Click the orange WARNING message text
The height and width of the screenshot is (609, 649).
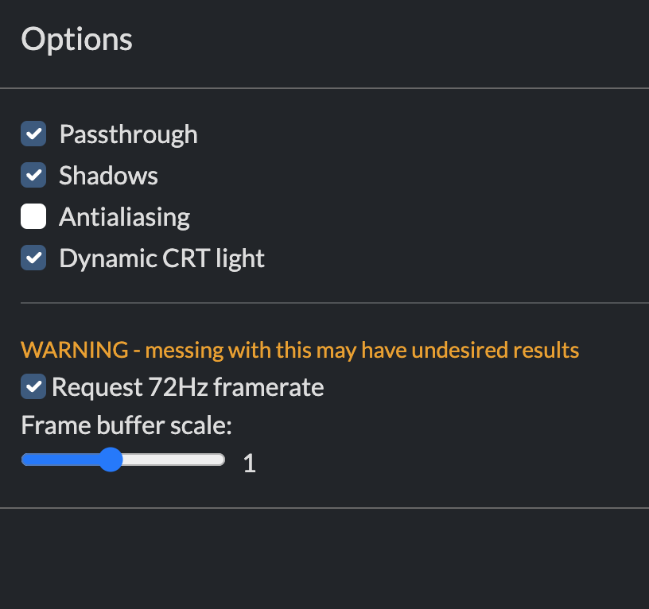pos(300,350)
